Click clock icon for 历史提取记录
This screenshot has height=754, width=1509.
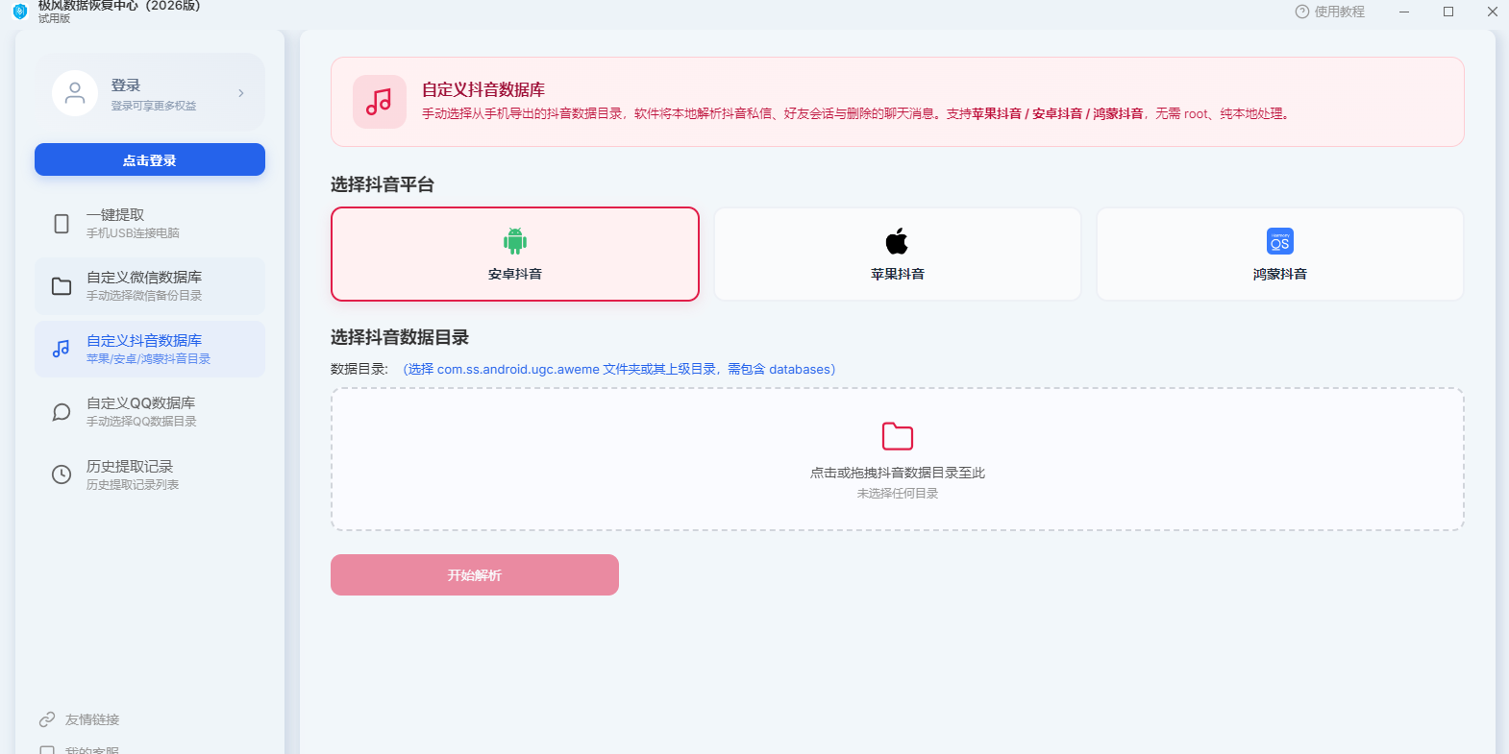click(62, 474)
